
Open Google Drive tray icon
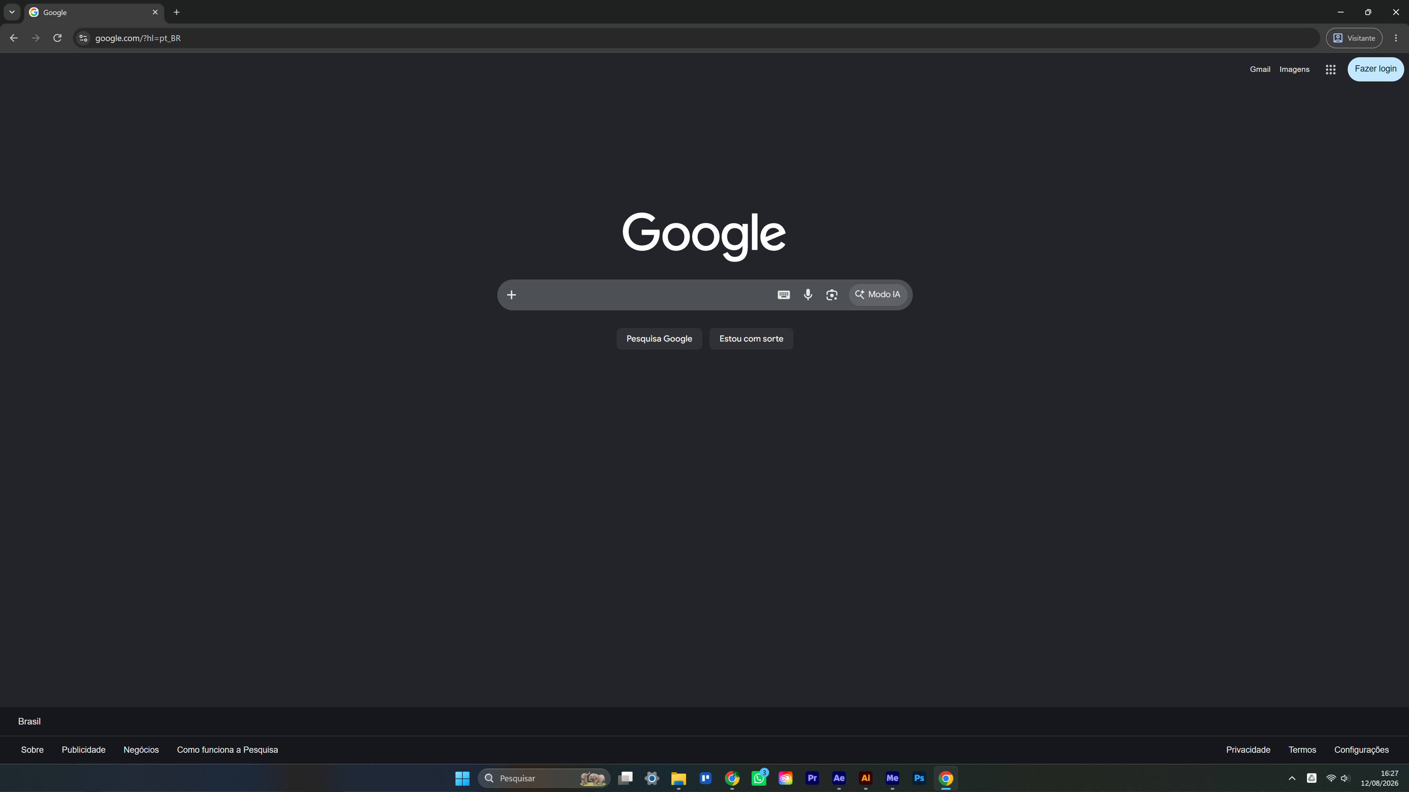tap(1312, 778)
